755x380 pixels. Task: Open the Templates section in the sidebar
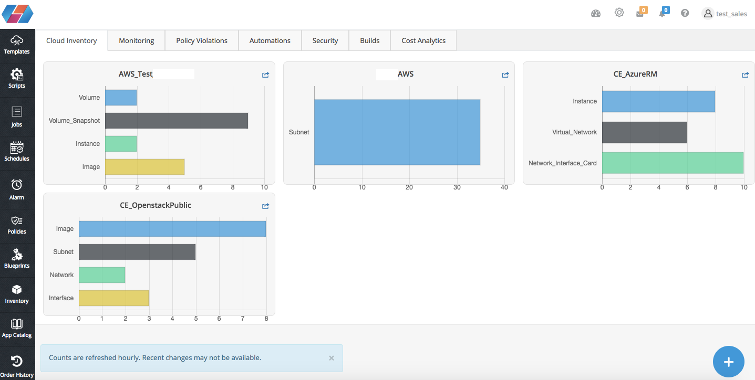click(17, 45)
